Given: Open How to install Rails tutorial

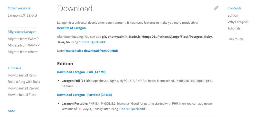Looking at the screenshot, I should pyautogui.click(x=22, y=75).
